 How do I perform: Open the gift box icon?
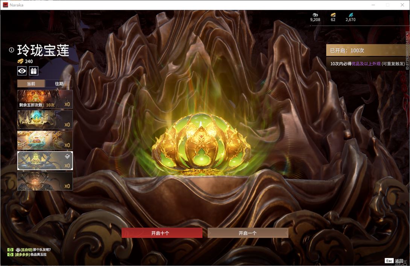click(x=34, y=71)
